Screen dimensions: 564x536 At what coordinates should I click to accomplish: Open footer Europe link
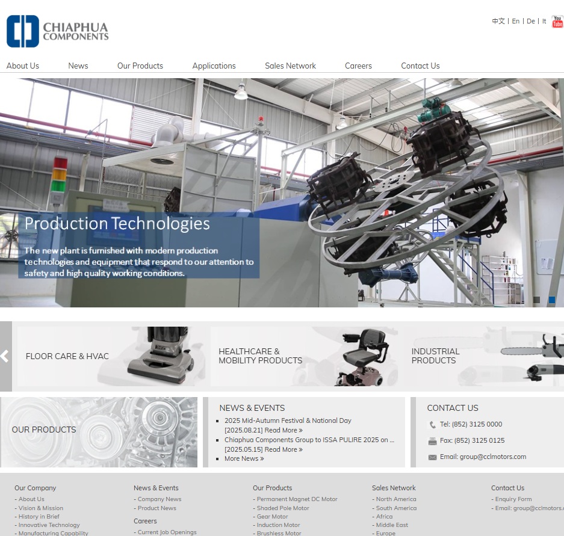386,533
